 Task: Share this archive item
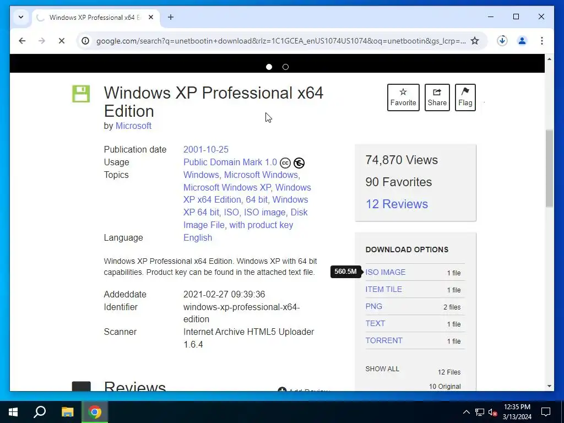(x=437, y=97)
